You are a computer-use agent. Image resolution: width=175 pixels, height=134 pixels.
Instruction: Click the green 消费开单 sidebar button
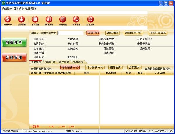coord(14,42)
